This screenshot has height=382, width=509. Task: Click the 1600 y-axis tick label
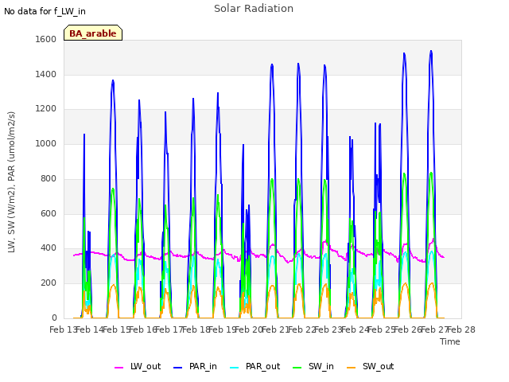tap(46, 39)
